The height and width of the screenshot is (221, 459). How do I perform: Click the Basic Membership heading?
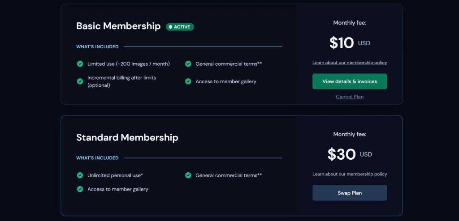[118, 26]
